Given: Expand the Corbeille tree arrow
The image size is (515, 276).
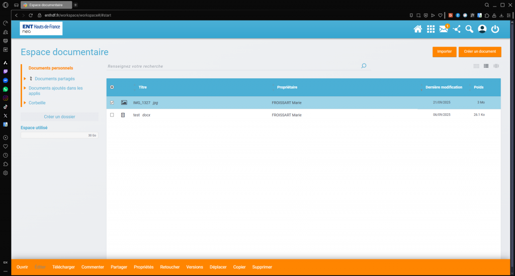Looking at the screenshot, I should click(x=25, y=103).
